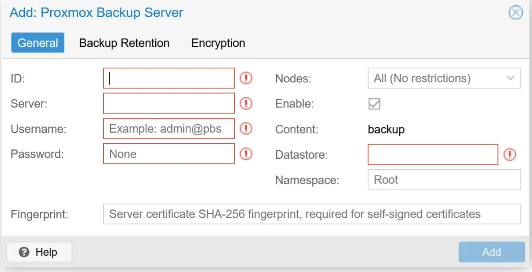The height and width of the screenshot is (272, 532).
Task: Focus the Fingerprint input field
Action: point(312,214)
